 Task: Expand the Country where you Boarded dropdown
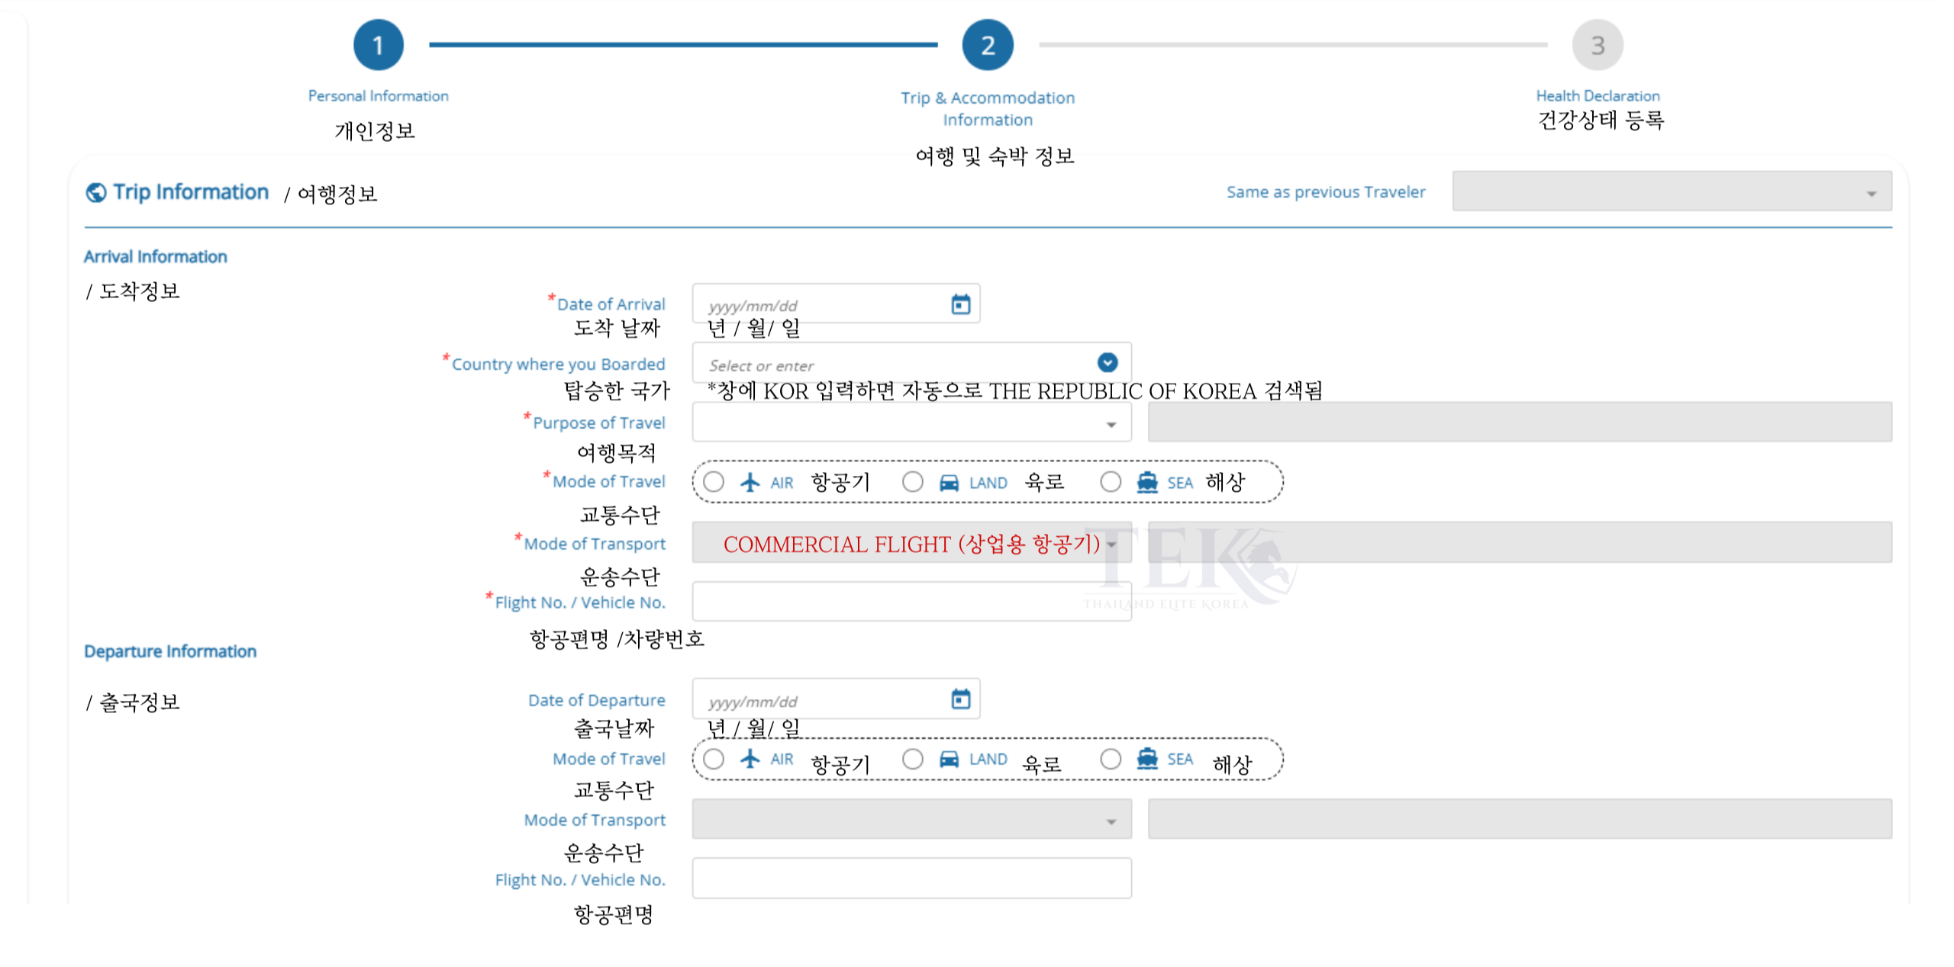[x=1107, y=363]
